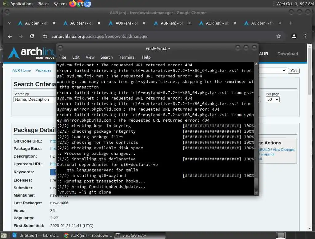Open Download link in Arch navbar

point(288,54)
